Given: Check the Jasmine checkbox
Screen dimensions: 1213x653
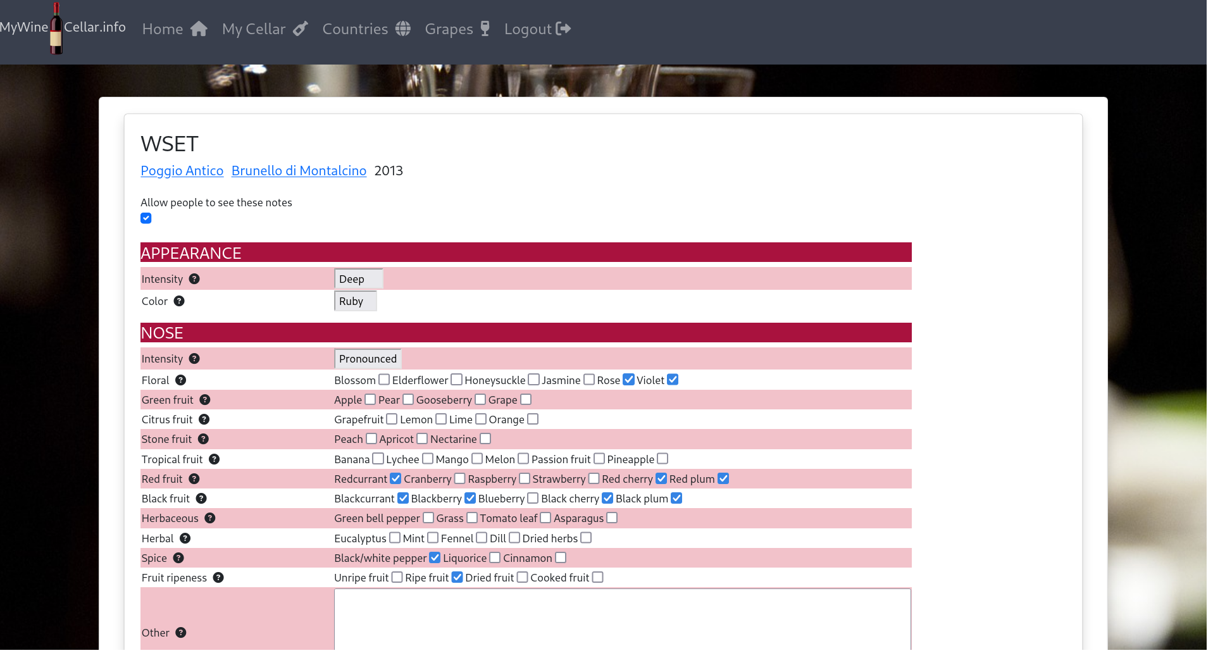Looking at the screenshot, I should (x=589, y=380).
